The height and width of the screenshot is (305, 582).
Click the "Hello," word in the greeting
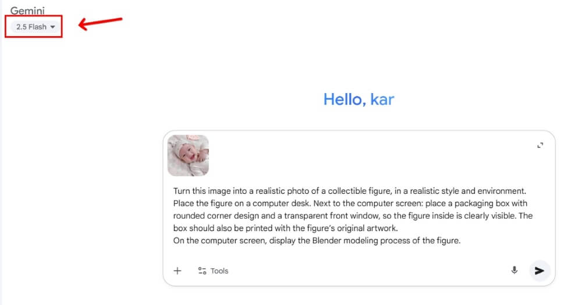point(344,100)
